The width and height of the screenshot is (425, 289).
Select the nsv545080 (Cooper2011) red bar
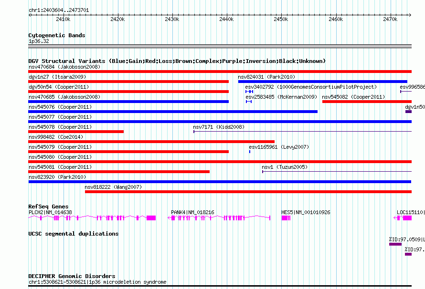click(220, 162)
